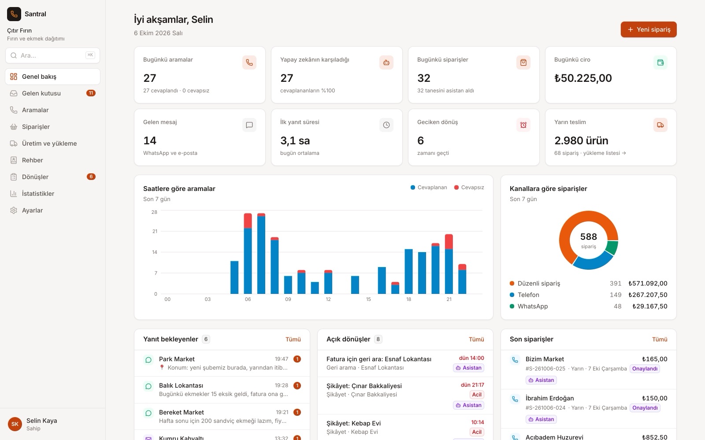This screenshot has height=440, width=705.
Task: Show all Açık dönüşler via Tümü
Action: [476, 339]
